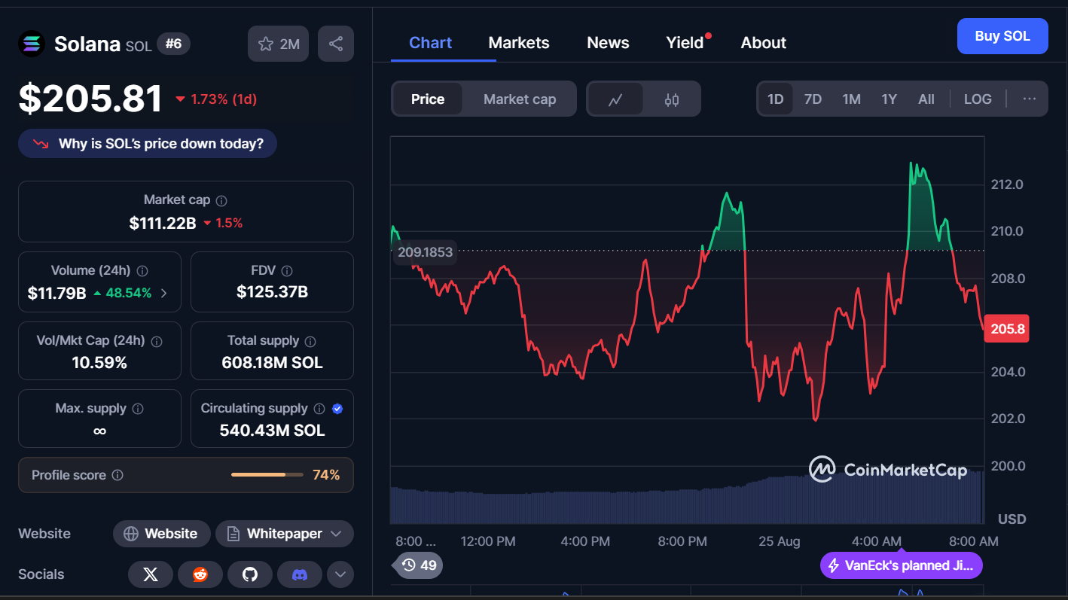Click the $111.22B market cap value
Image resolution: width=1068 pixels, height=600 pixels.
tap(163, 223)
